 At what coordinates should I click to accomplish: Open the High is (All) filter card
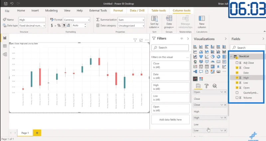[x=170, y=87]
